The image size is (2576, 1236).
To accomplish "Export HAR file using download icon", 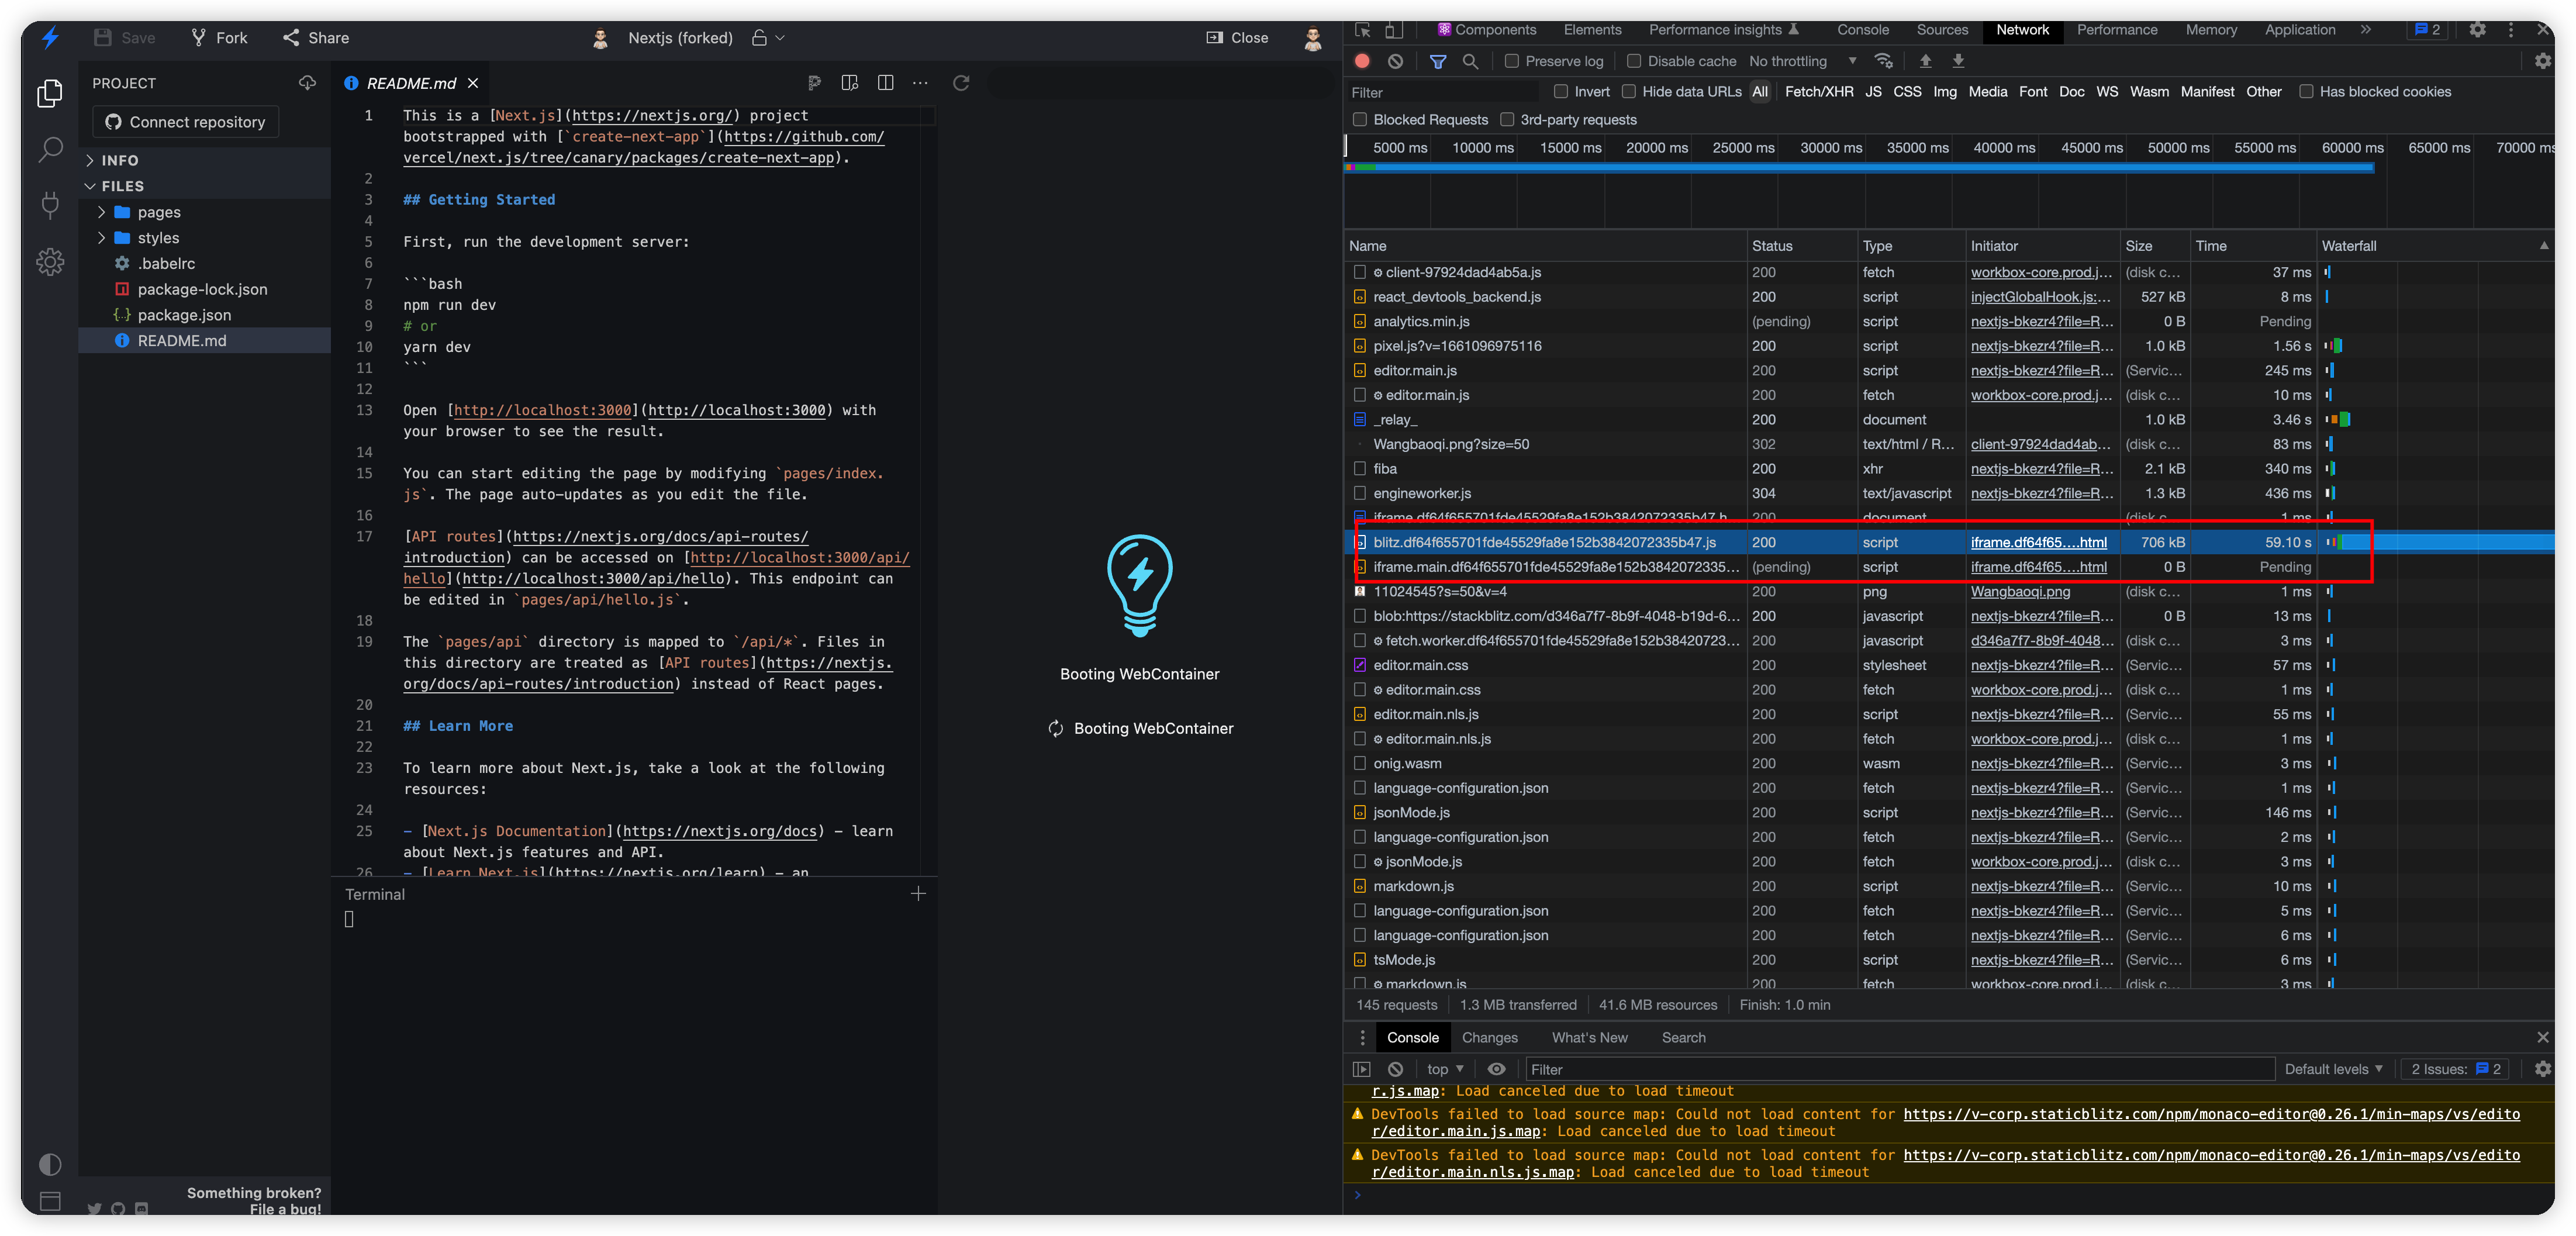I will tap(1958, 61).
